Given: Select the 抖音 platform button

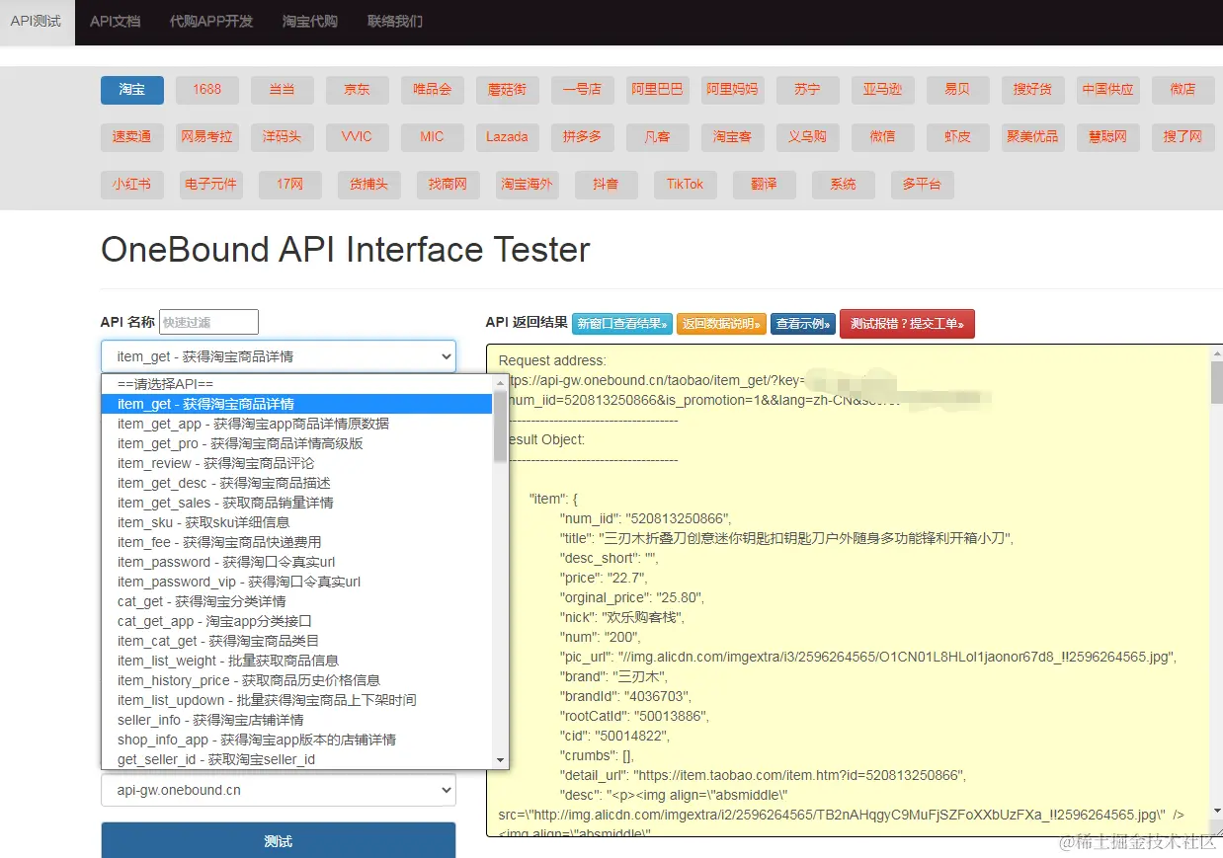Looking at the screenshot, I should click(607, 185).
